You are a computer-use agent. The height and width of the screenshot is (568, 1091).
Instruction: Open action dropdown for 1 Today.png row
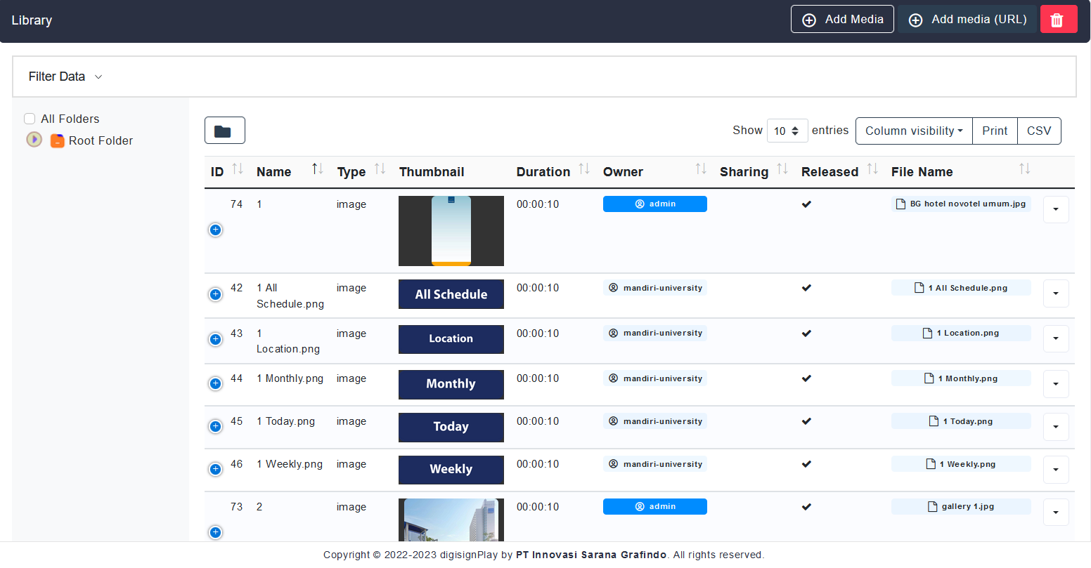click(x=1055, y=426)
